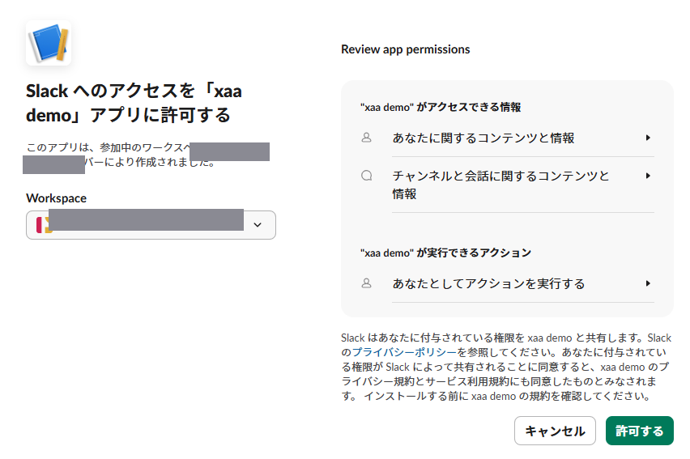
Task: Click the Review app permissions heading
Action: point(405,49)
